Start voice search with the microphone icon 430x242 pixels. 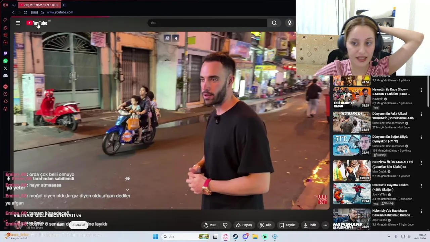point(290,23)
